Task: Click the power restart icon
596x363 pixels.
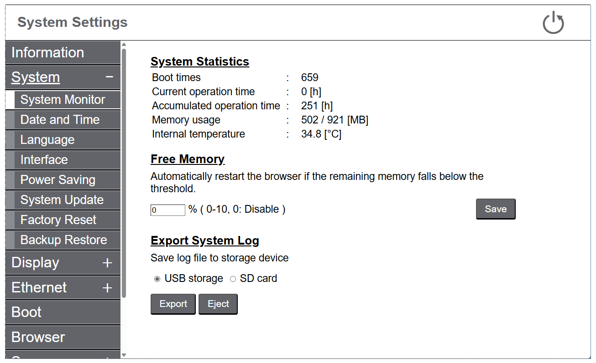Action: point(553,23)
